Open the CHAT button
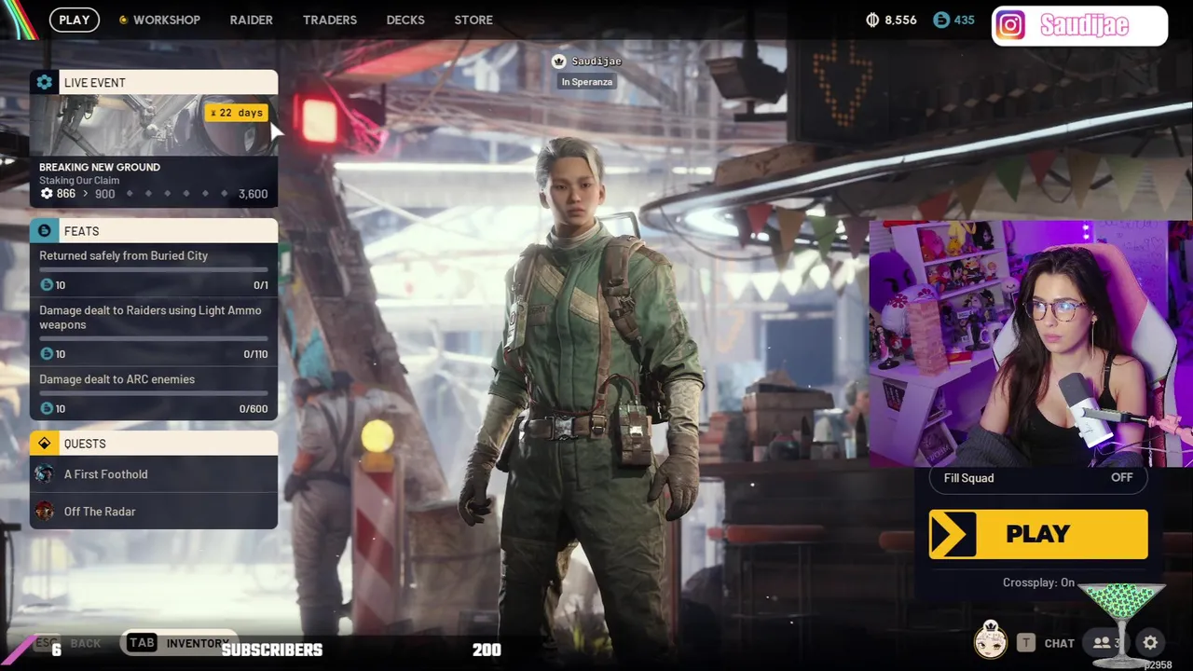The image size is (1193, 671). tap(1046, 643)
